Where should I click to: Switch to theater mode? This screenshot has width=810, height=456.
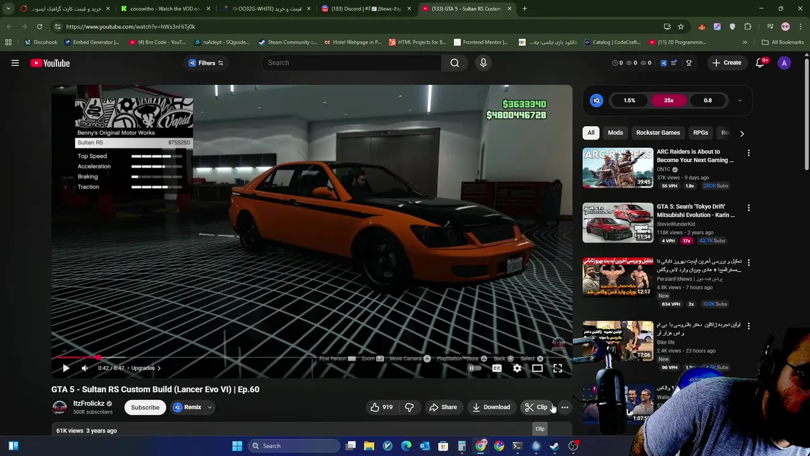[x=537, y=368]
